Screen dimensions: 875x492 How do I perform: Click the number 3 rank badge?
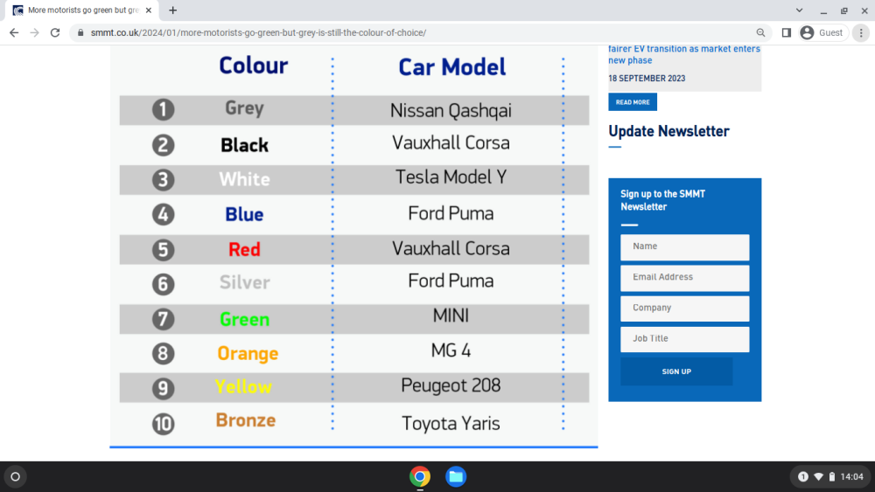pos(163,180)
